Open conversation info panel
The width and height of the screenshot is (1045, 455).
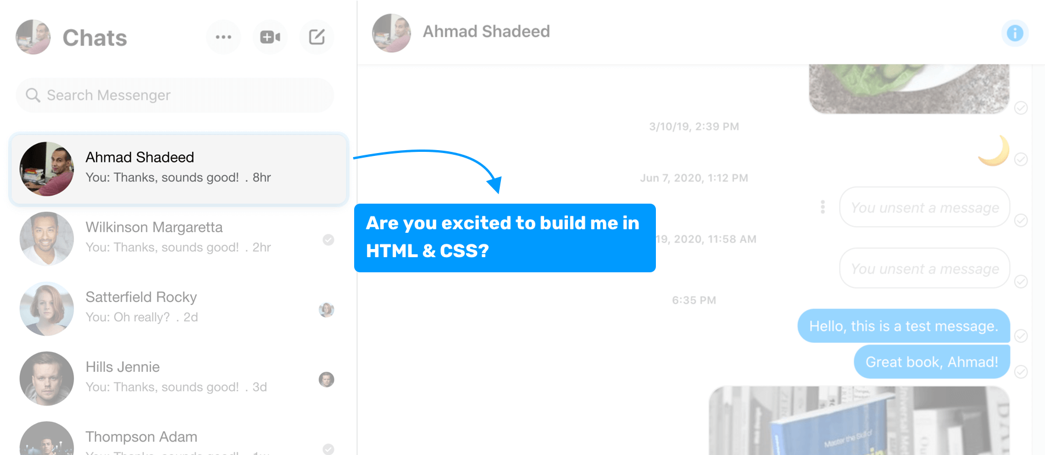coord(1014,33)
